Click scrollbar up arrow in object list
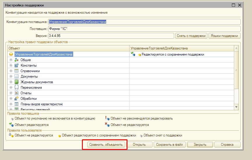Image resolution: width=252 pixels, height=160 pixels. coord(236,48)
